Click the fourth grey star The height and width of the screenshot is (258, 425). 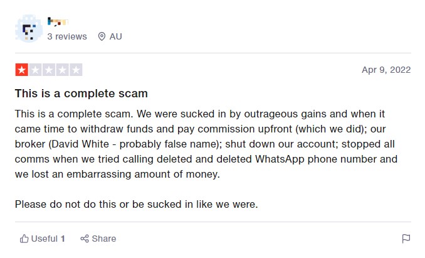pos(62,70)
